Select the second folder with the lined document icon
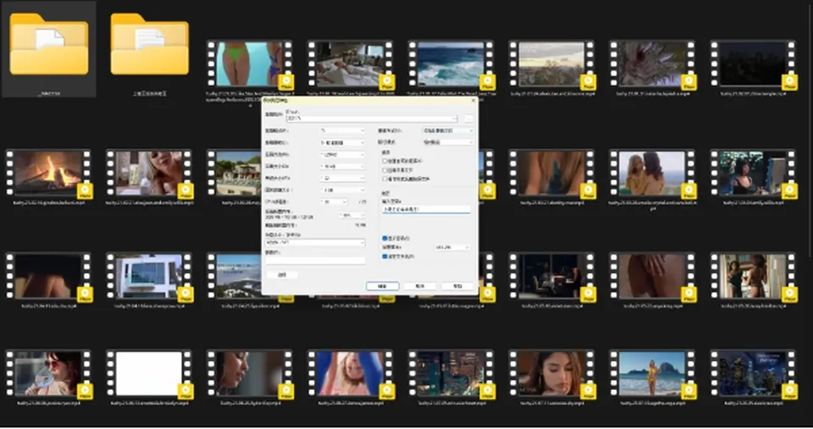This screenshot has width=813, height=429. (x=149, y=45)
